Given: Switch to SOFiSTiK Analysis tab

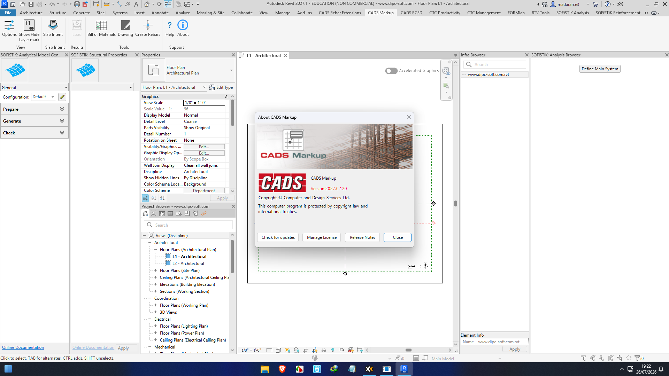Looking at the screenshot, I should click(x=572, y=13).
